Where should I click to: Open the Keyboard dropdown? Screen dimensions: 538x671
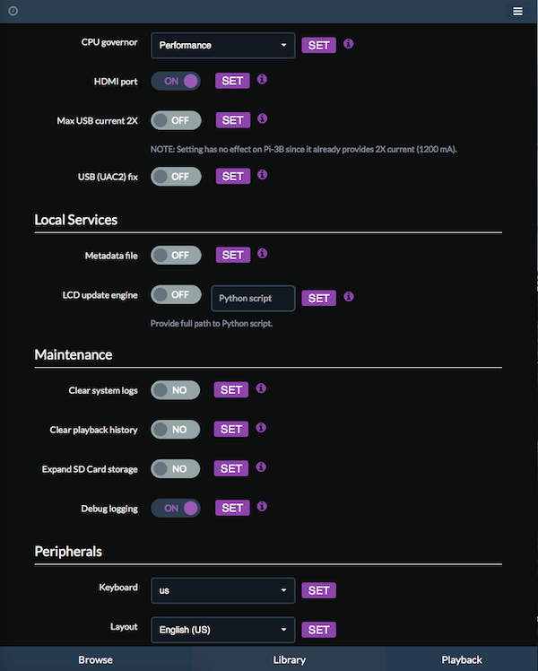coord(222,590)
